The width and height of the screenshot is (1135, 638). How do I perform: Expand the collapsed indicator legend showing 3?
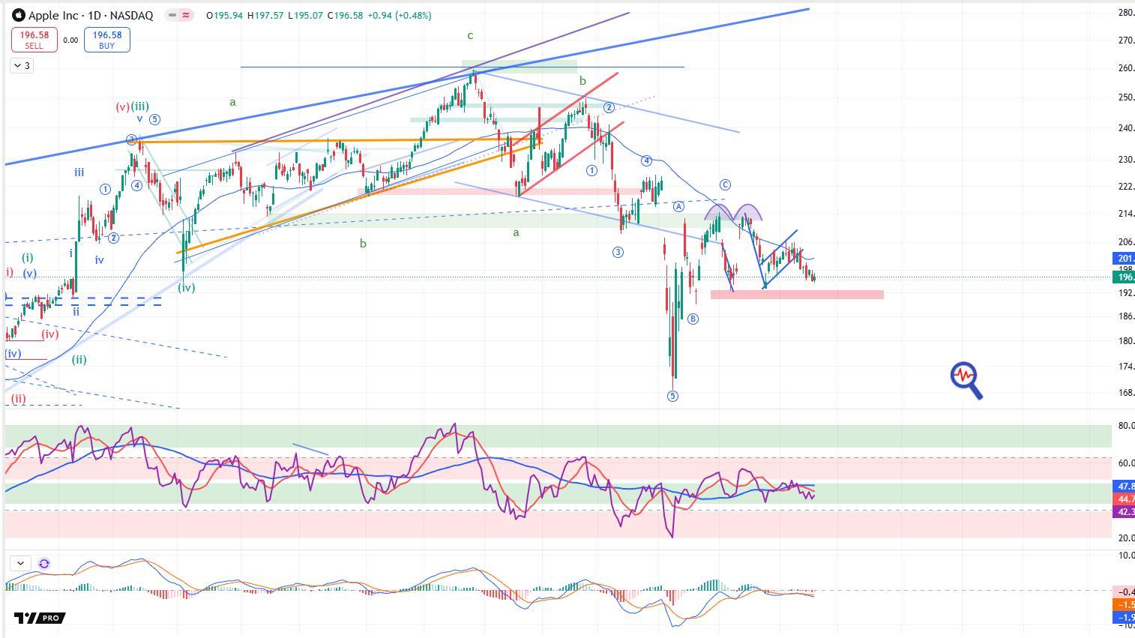pyautogui.click(x=22, y=66)
